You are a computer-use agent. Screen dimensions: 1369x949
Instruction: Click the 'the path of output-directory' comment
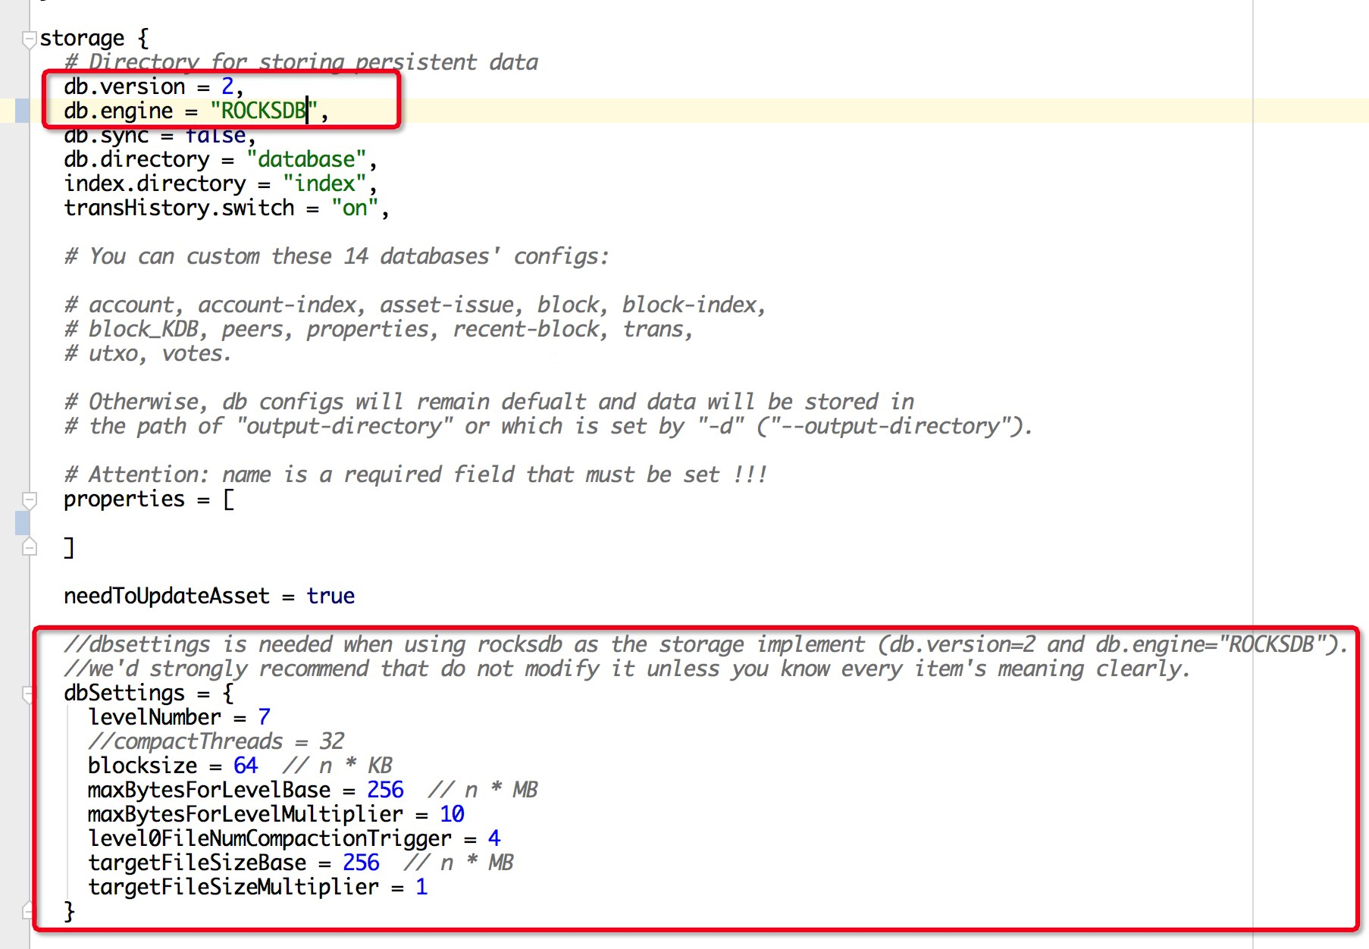tap(548, 426)
